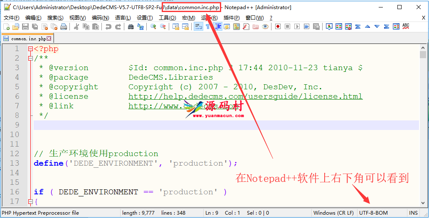
Task: Click the help.dedecms.com license link
Action: pos(245,96)
